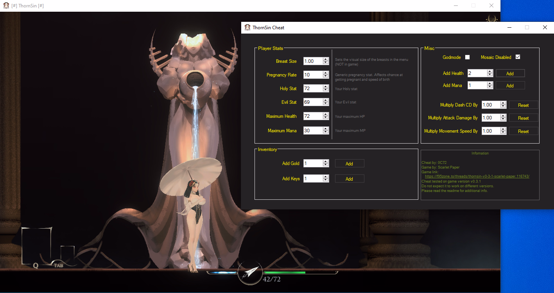Reset the Dash CD multiplier
Viewport: 554px width, 293px height.
[524, 105]
